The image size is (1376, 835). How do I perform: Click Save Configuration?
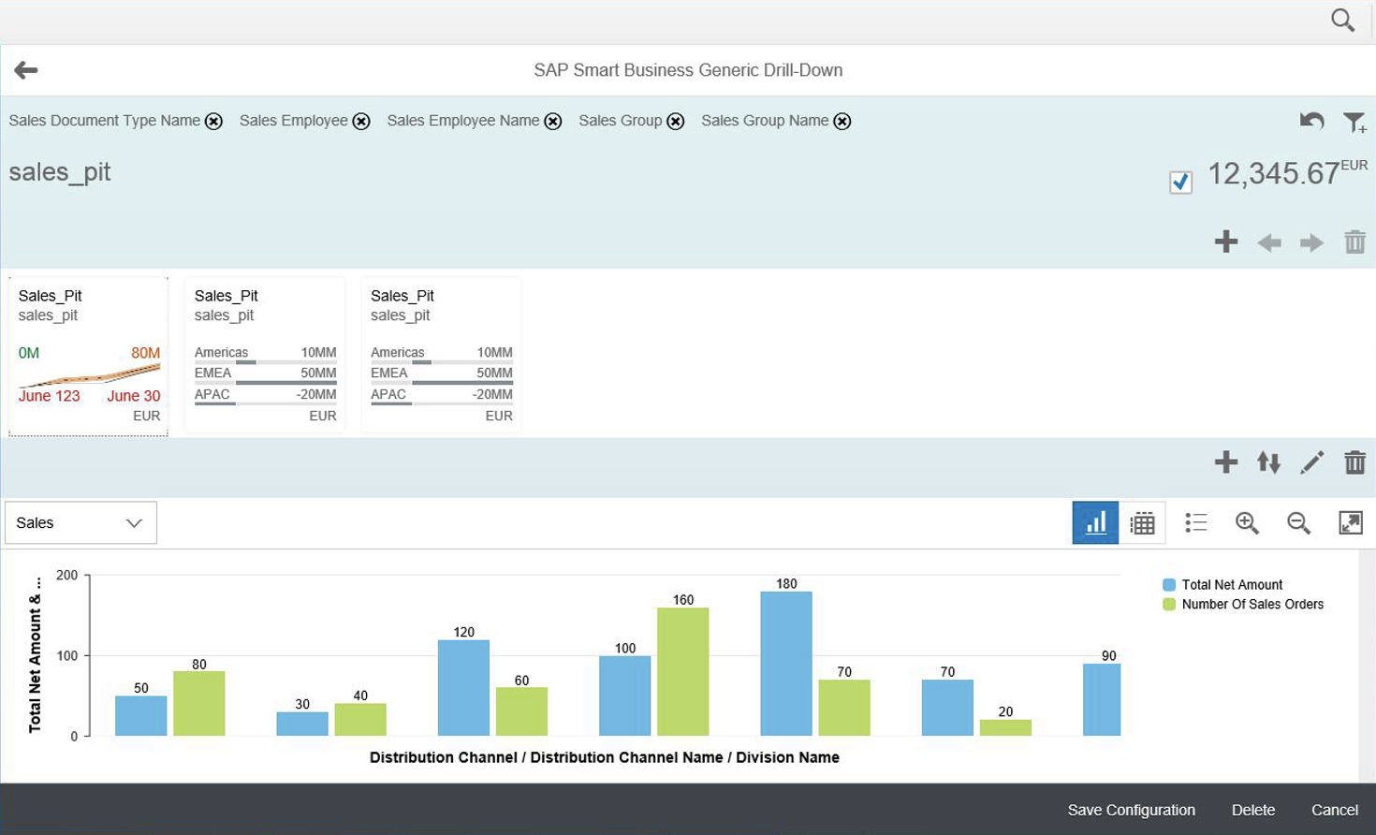(x=1131, y=810)
